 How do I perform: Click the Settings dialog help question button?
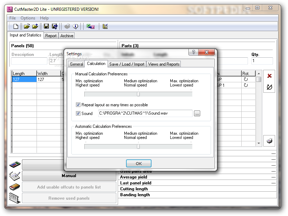point(193,52)
